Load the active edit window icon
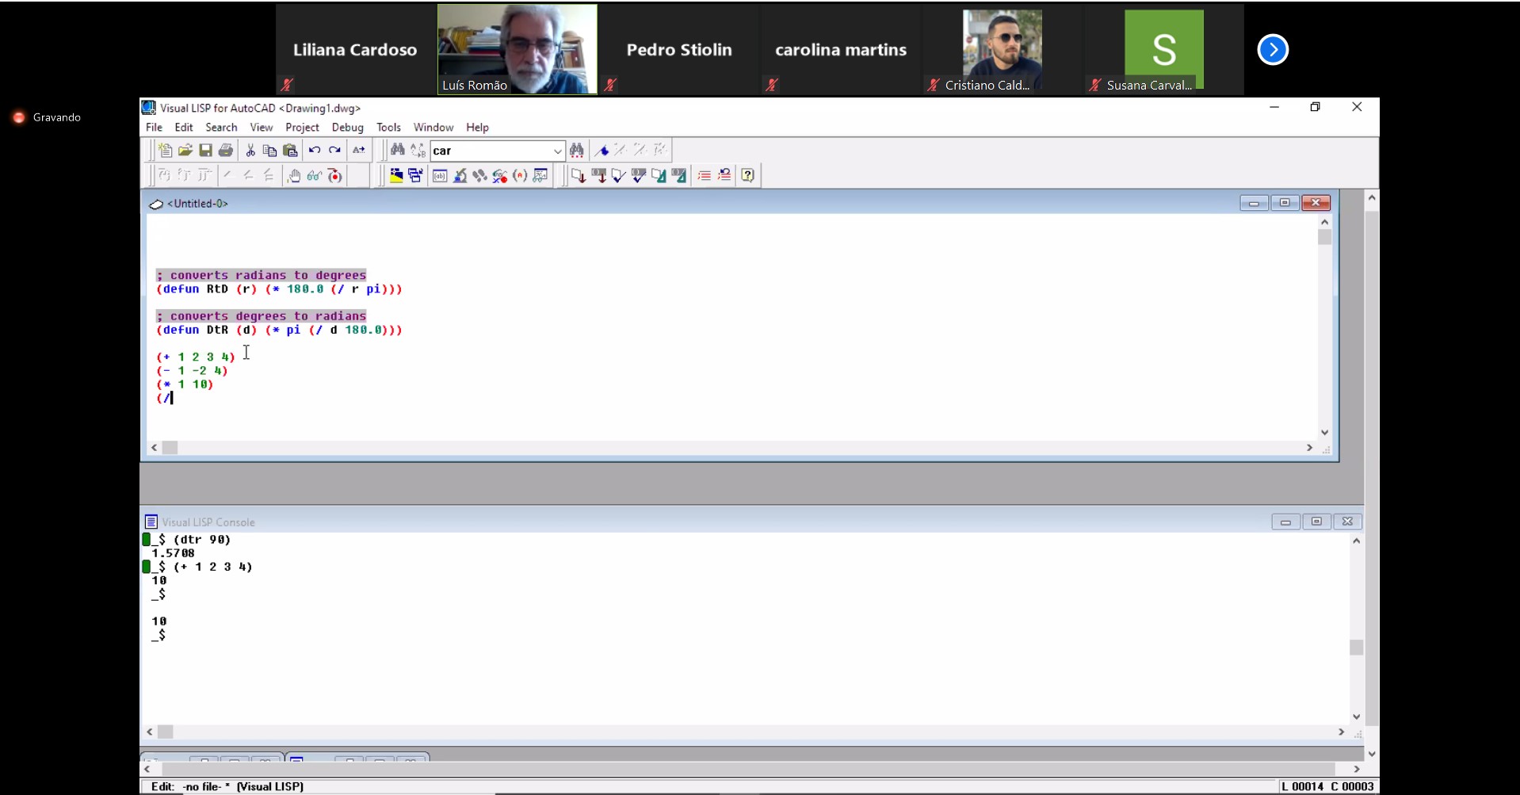 point(579,176)
